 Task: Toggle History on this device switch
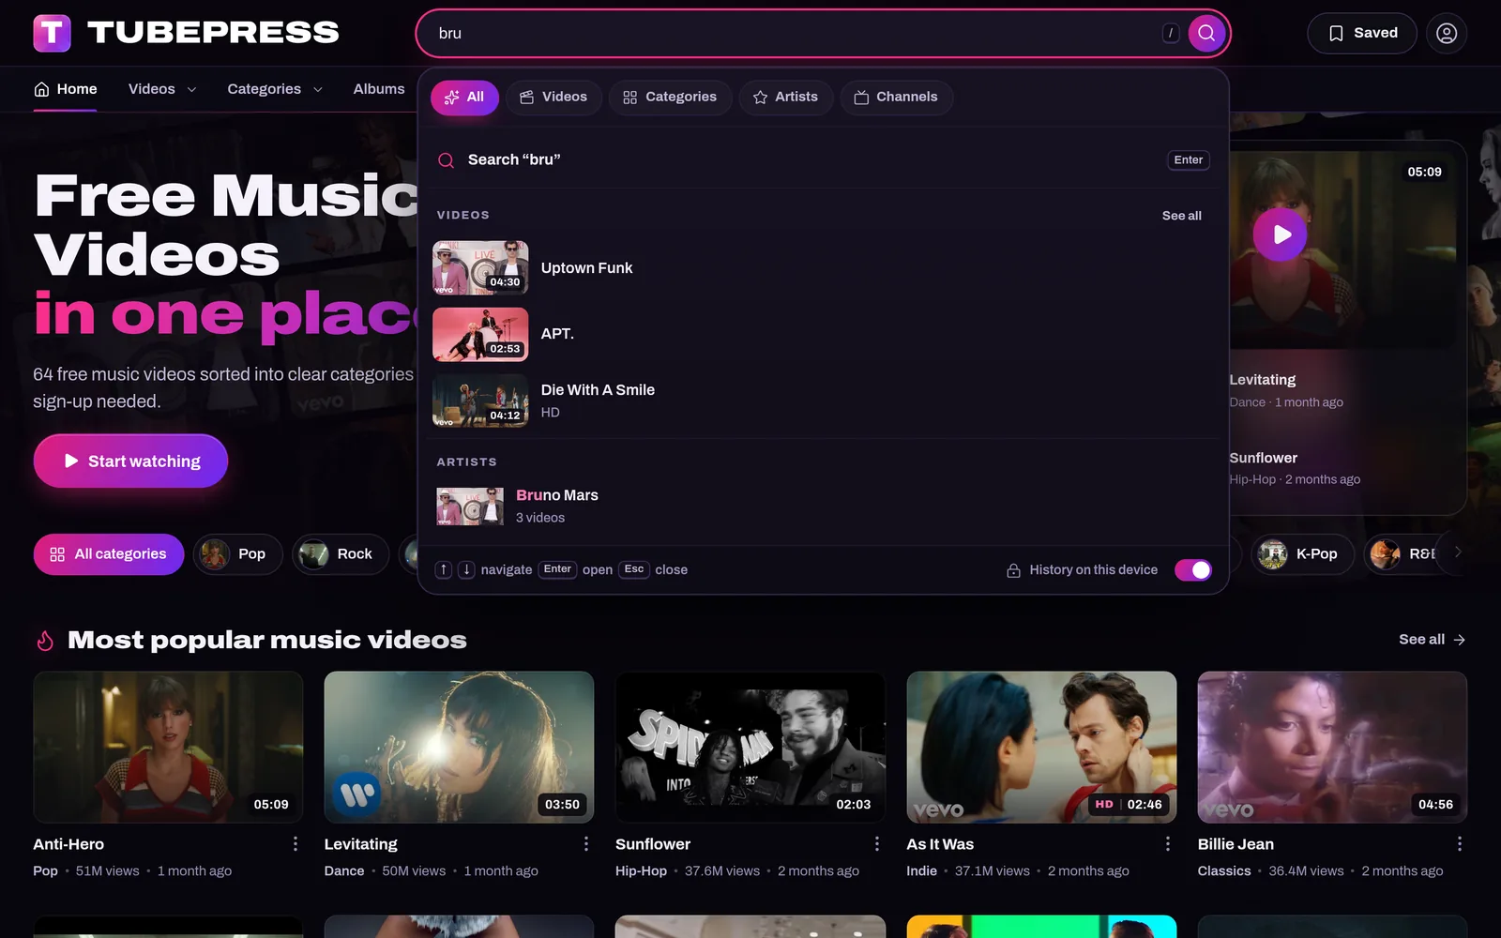pos(1193,570)
